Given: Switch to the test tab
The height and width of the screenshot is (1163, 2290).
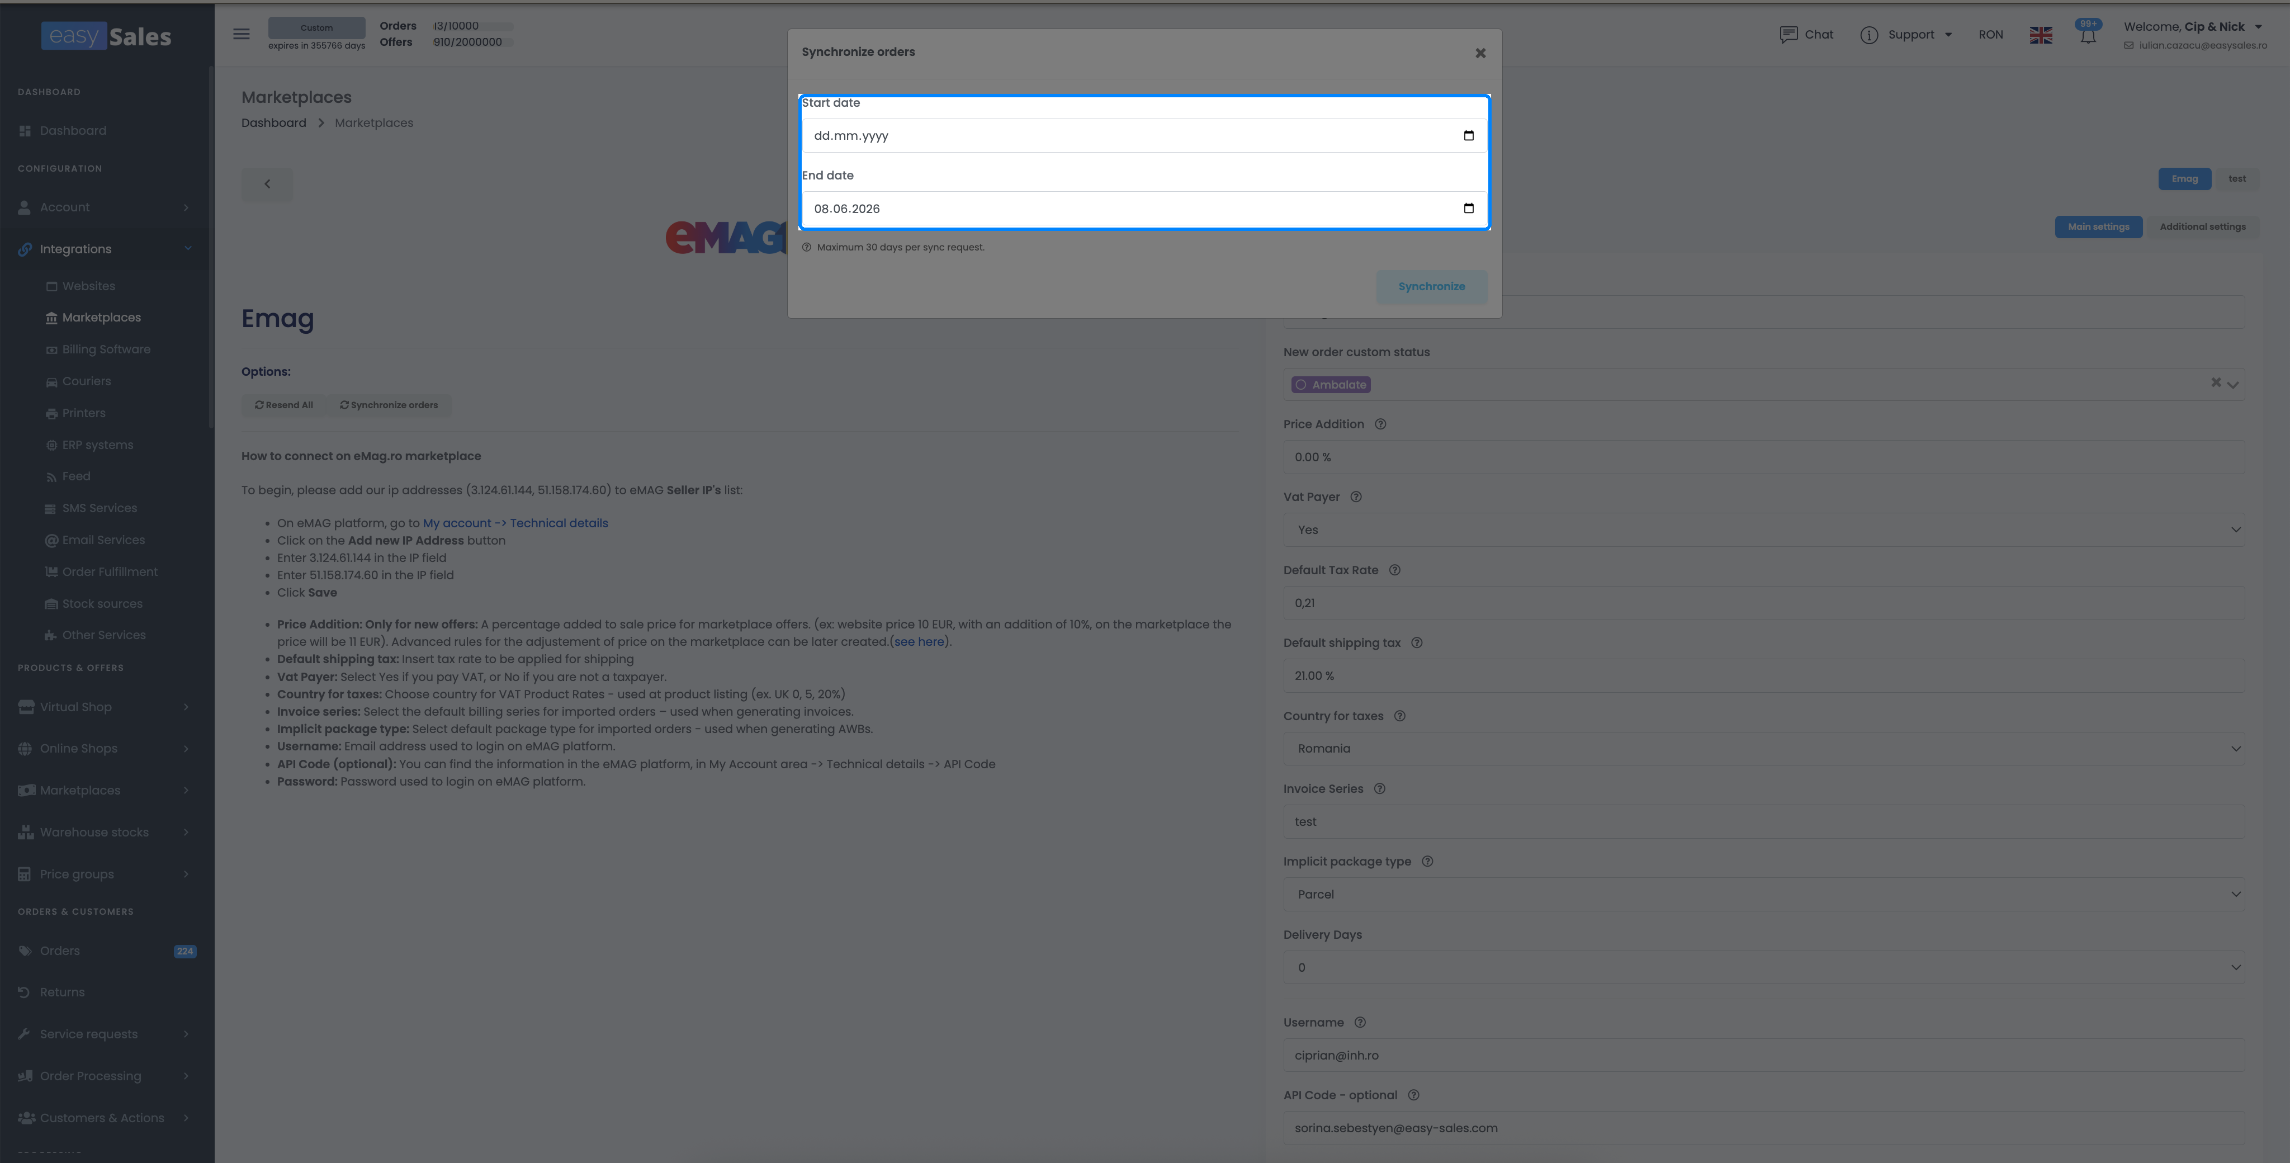Looking at the screenshot, I should [x=2237, y=179].
